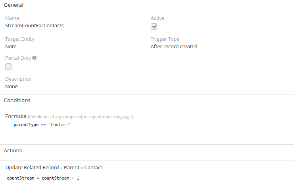Click the Actions section heading
Viewport: 294px width, 195px height.
pyautogui.click(x=13, y=151)
